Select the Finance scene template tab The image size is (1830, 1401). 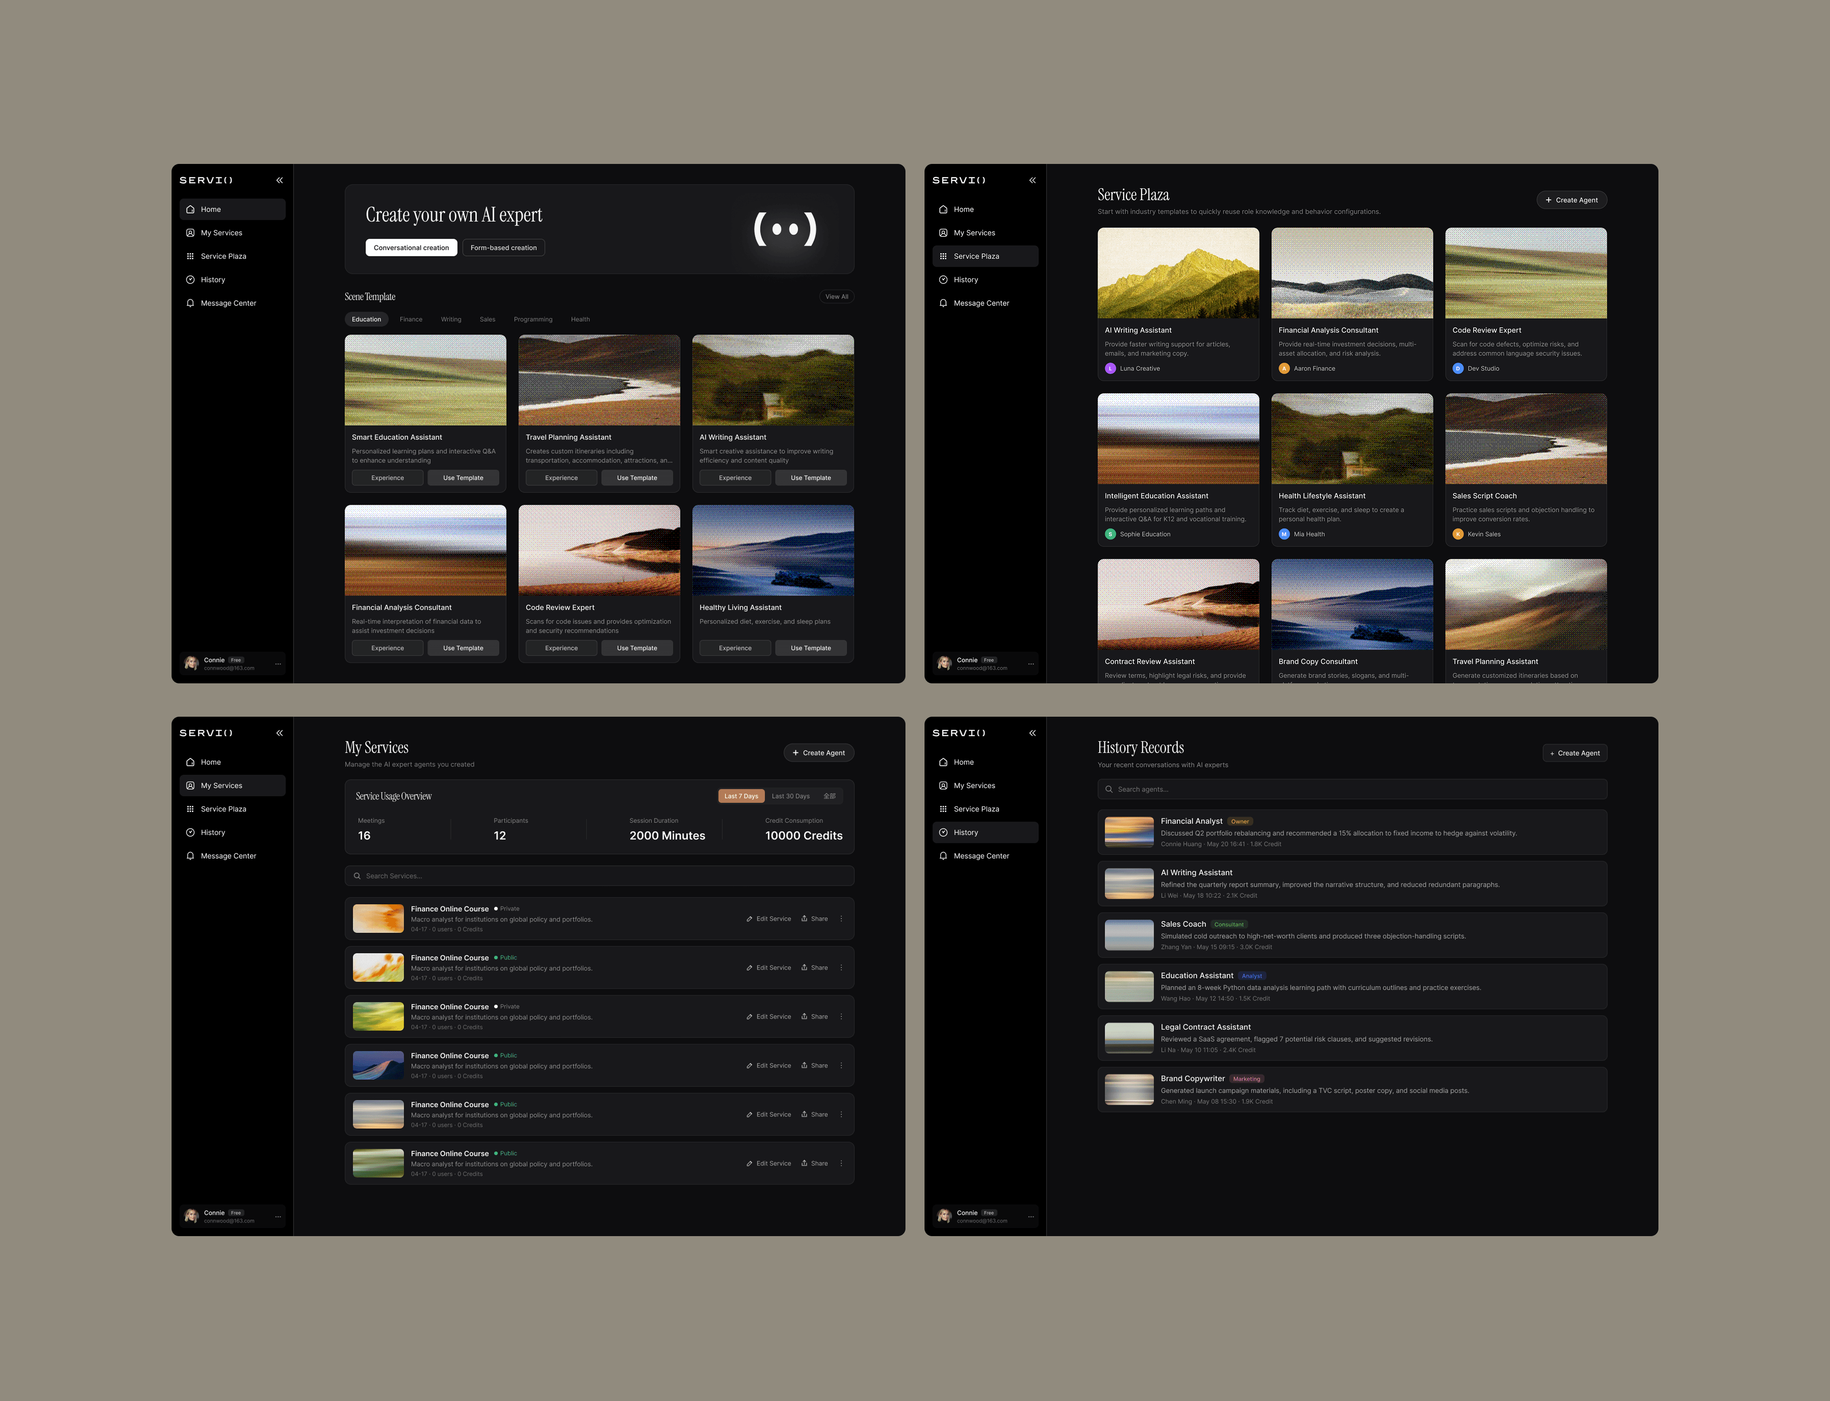411,319
